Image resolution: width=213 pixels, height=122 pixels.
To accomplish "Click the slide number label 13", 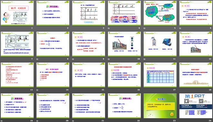I will 32,90.
